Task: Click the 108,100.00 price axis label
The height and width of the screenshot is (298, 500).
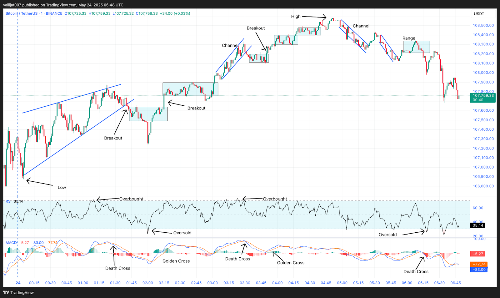Action: [483, 63]
